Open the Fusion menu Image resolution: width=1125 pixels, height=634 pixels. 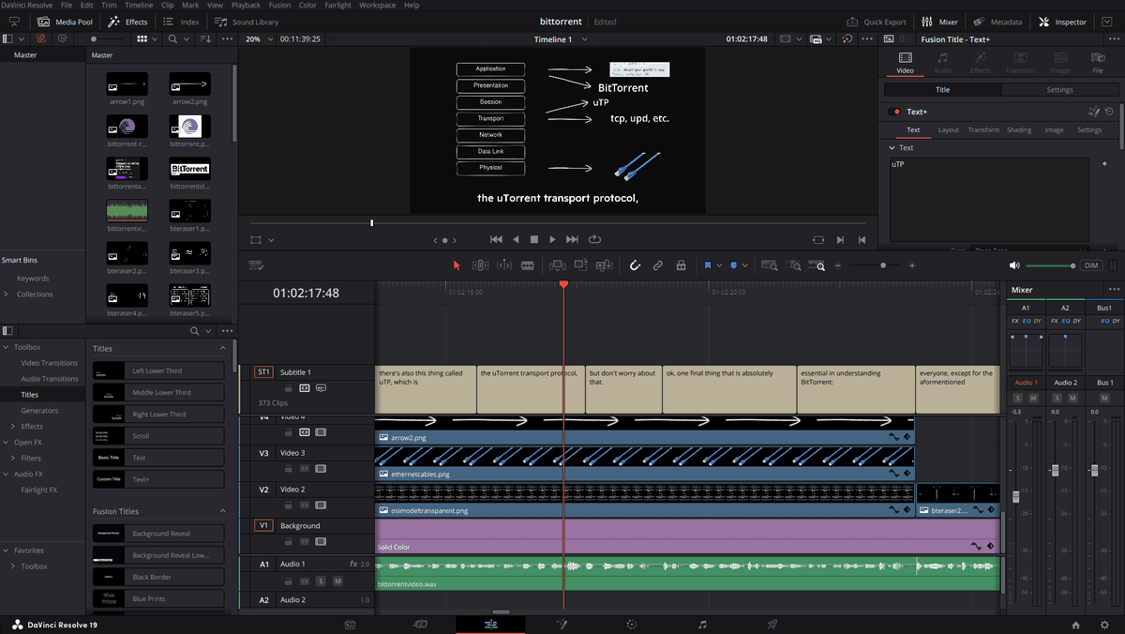pos(279,5)
